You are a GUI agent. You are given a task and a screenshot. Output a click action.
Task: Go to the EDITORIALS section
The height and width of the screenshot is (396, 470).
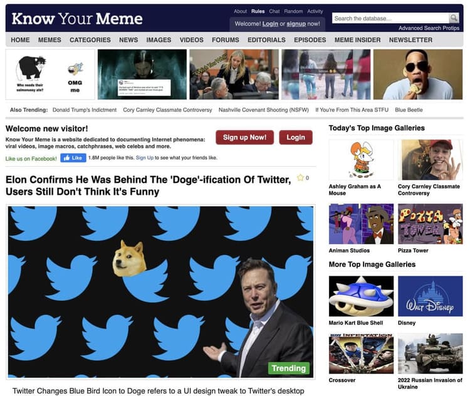pyautogui.click(x=266, y=40)
